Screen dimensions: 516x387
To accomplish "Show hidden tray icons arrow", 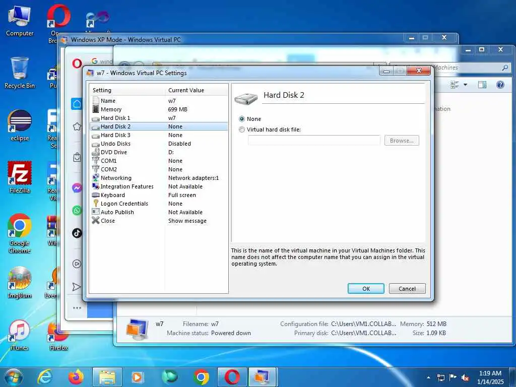I will tap(428, 377).
